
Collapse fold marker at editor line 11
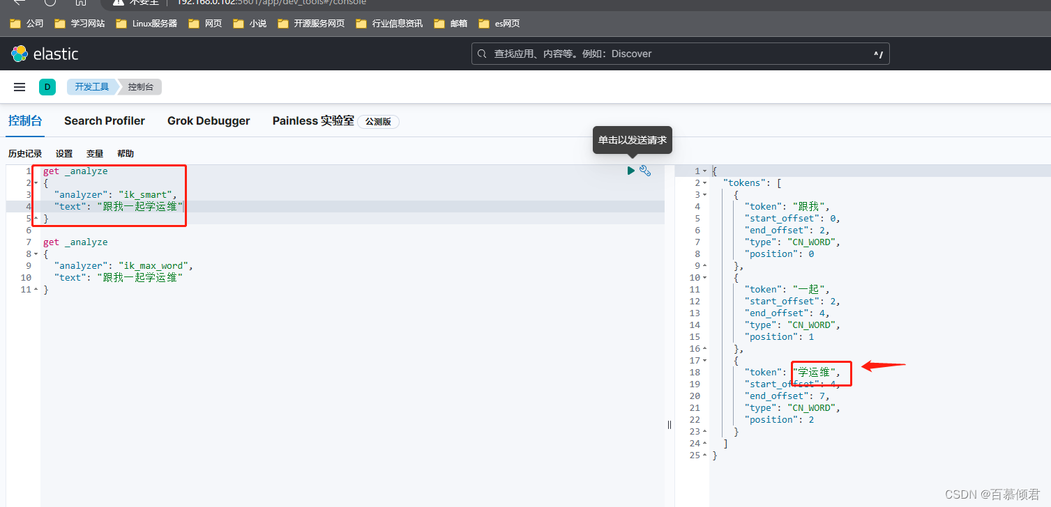point(36,290)
